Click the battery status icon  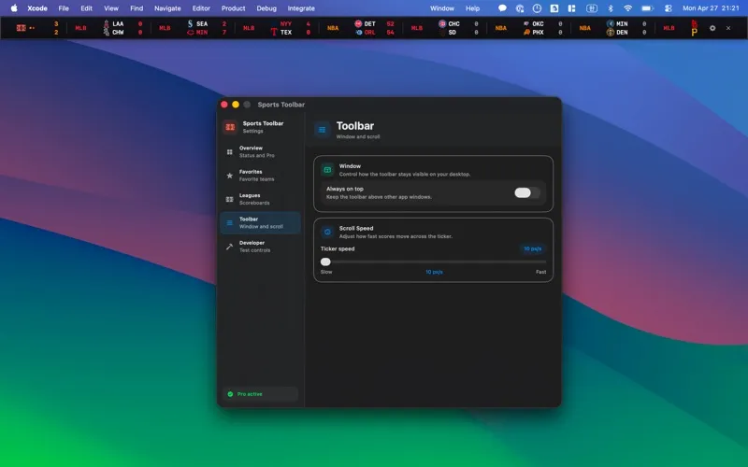[647, 8]
